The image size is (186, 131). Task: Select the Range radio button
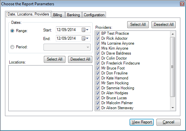pos(12,31)
